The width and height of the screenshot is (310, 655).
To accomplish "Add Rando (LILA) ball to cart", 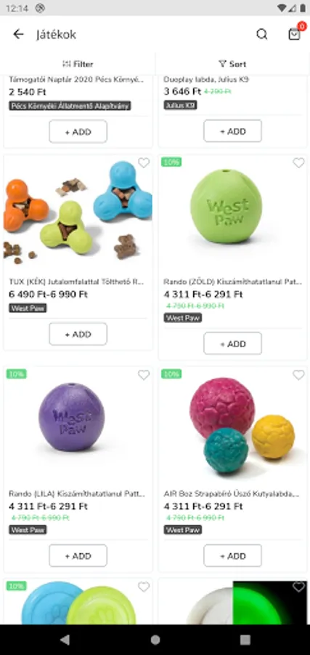I will click(x=78, y=556).
